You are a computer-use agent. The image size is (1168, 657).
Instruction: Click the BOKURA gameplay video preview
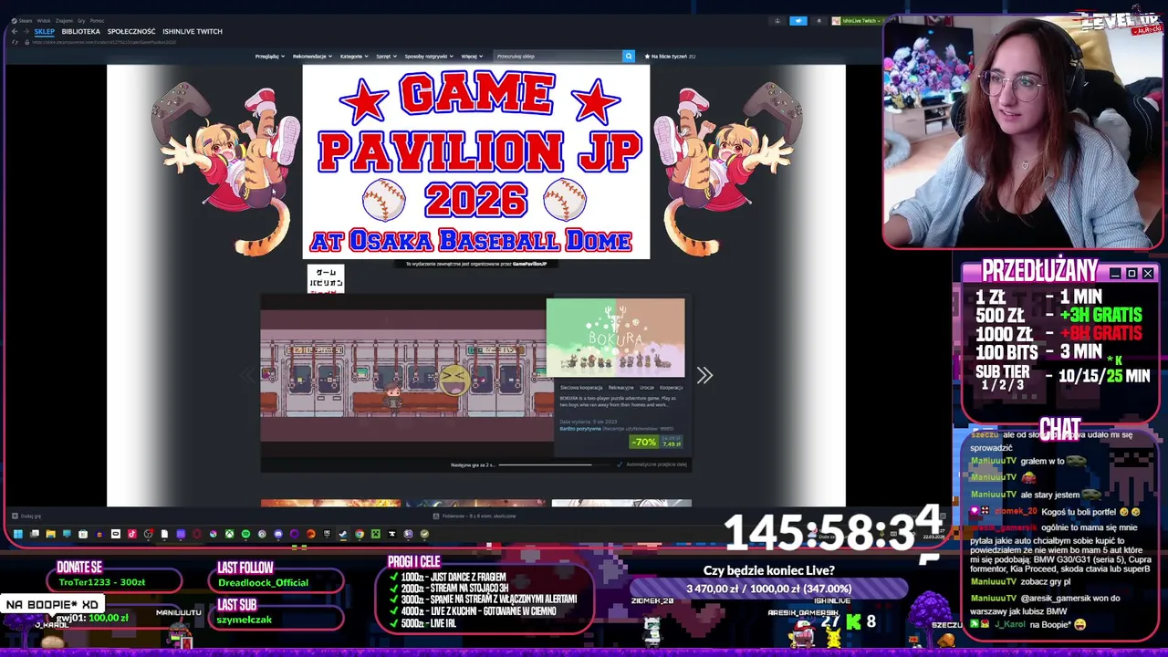pos(406,376)
